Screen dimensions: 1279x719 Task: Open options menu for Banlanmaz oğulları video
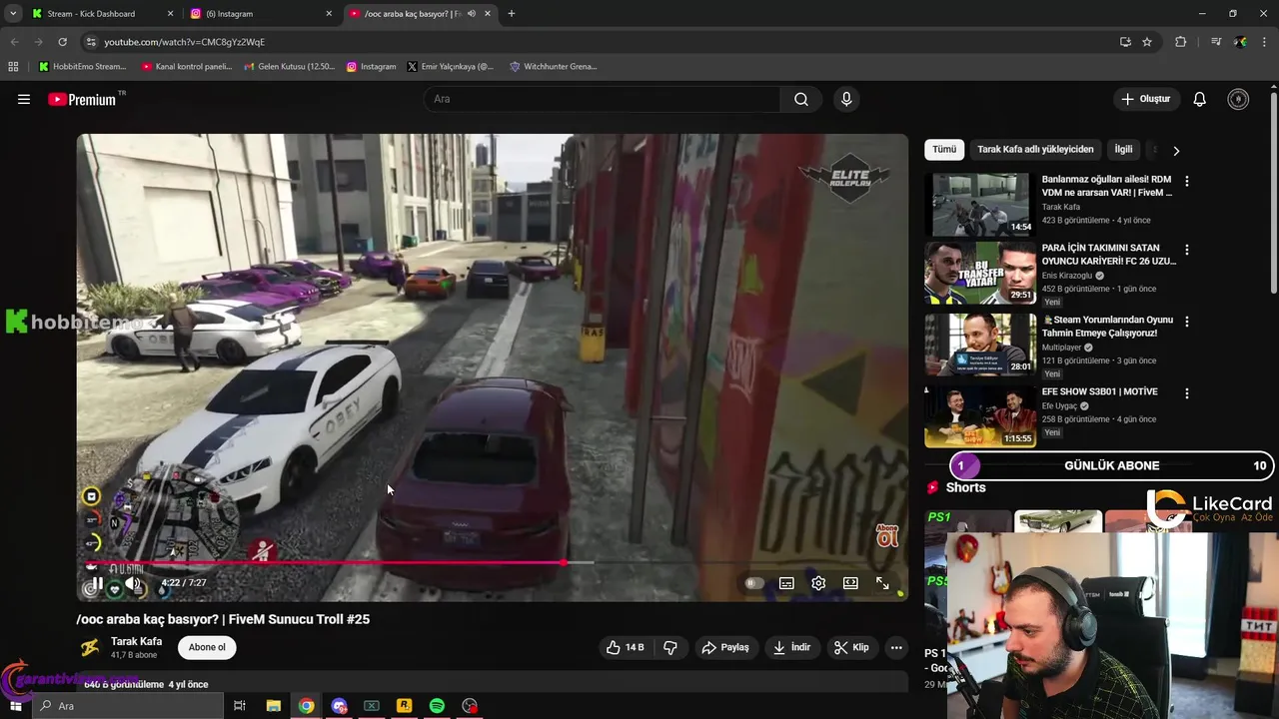pyautogui.click(x=1187, y=181)
